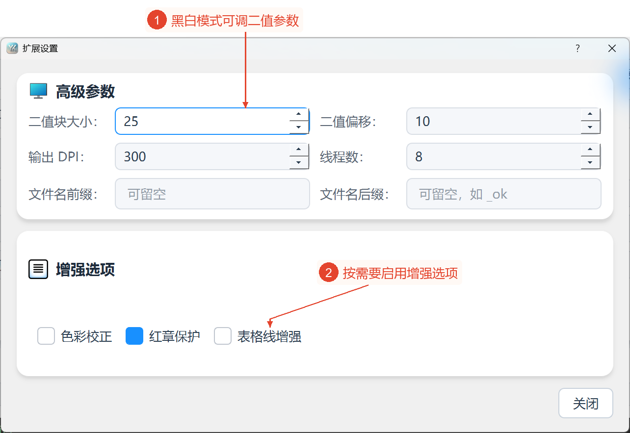The image size is (630, 433).
Task: Increase 二值块大小 with up arrow
Action: [x=299, y=115]
